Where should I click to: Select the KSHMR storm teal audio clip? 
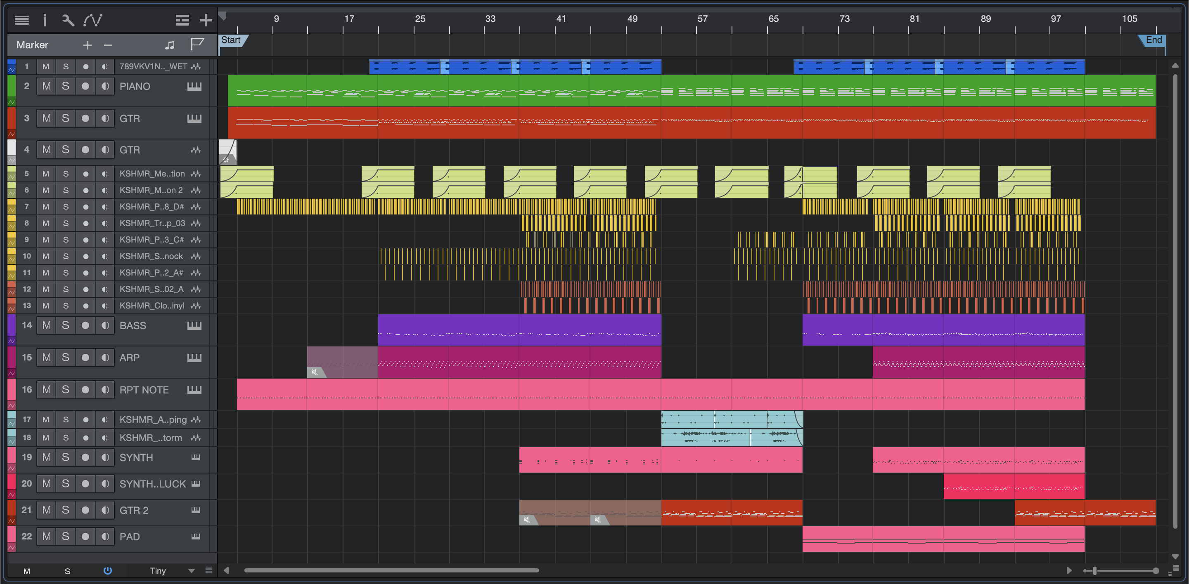point(732,438)
